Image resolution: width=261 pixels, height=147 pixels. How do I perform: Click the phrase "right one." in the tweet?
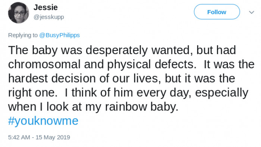[33, 93]
